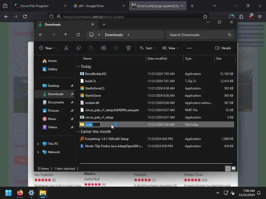Add a new Explorer tab

(104, 25)
